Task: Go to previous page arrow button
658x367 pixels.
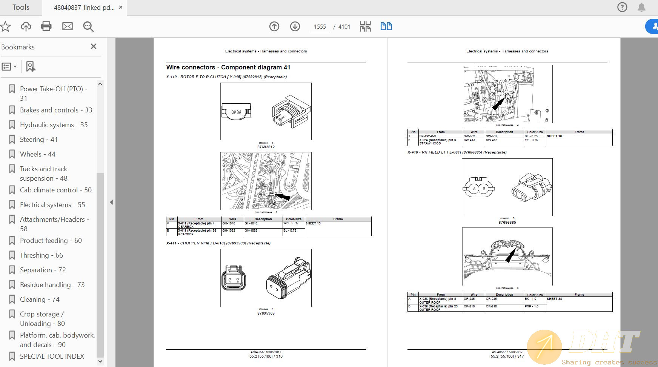Action: 274,26
